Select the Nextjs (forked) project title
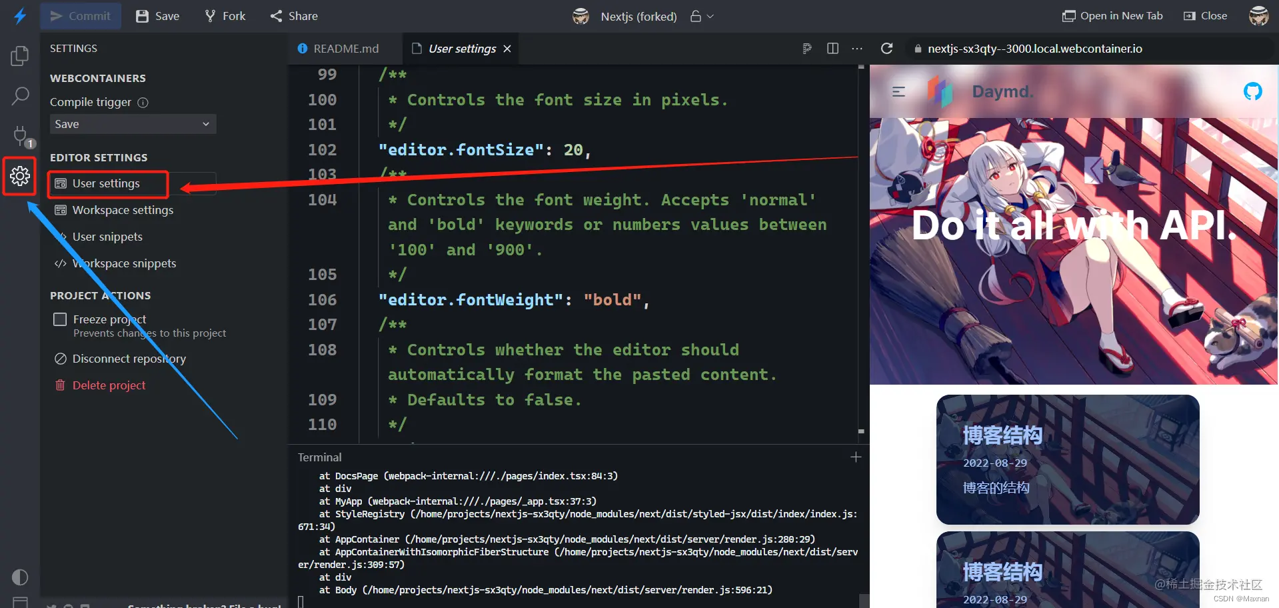This screenshot has height=608, width=1279. (639, 17)
